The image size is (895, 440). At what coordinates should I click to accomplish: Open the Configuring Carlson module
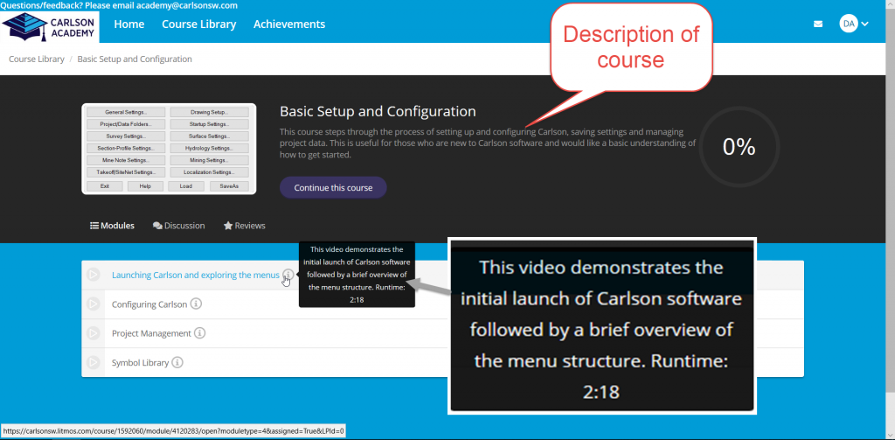(149, 304)
